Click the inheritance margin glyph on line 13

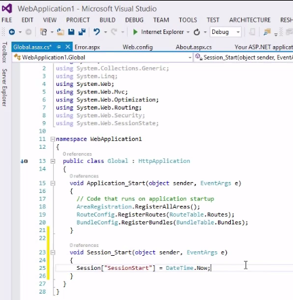point(24,161)
